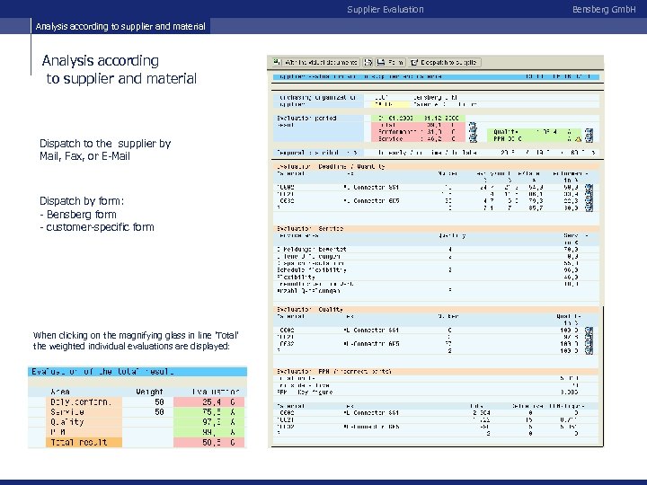This screenshot has width=647, height=485.
Task: Open details icon for Connector 661 deadline row
Action: click(x=589, y=188)
